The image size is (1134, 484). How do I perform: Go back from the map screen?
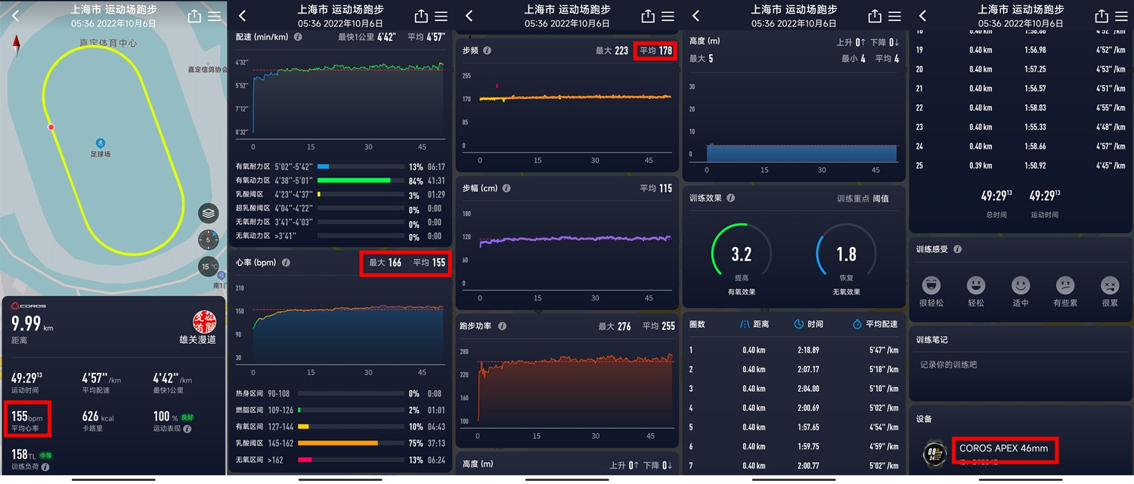tap(16, 16)
